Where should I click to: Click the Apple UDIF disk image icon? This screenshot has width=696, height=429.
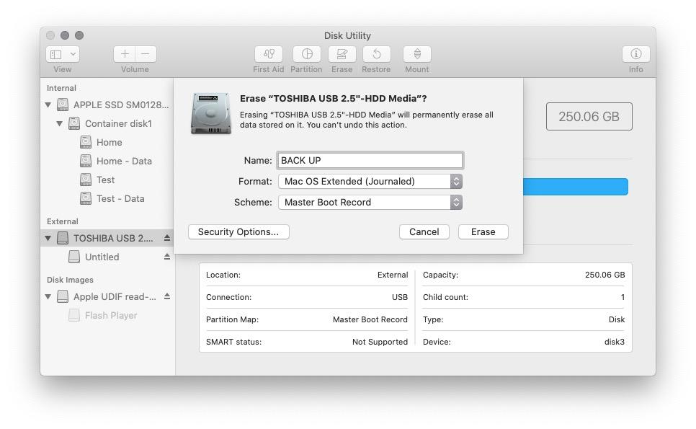[x=63, y=296]
